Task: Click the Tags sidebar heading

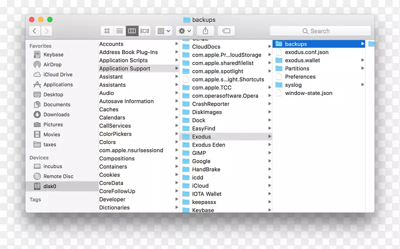Action: (x=35, y=199)
